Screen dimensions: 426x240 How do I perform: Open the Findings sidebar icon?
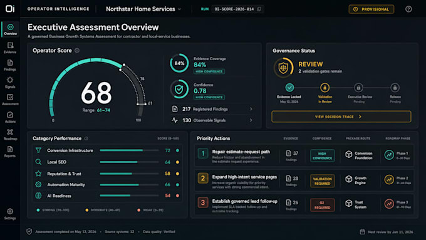pyautogui.click(x=10, y=65)
